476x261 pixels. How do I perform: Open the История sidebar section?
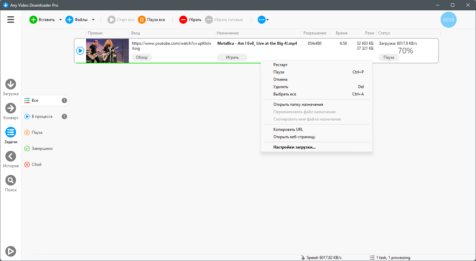tap(11, 160)
